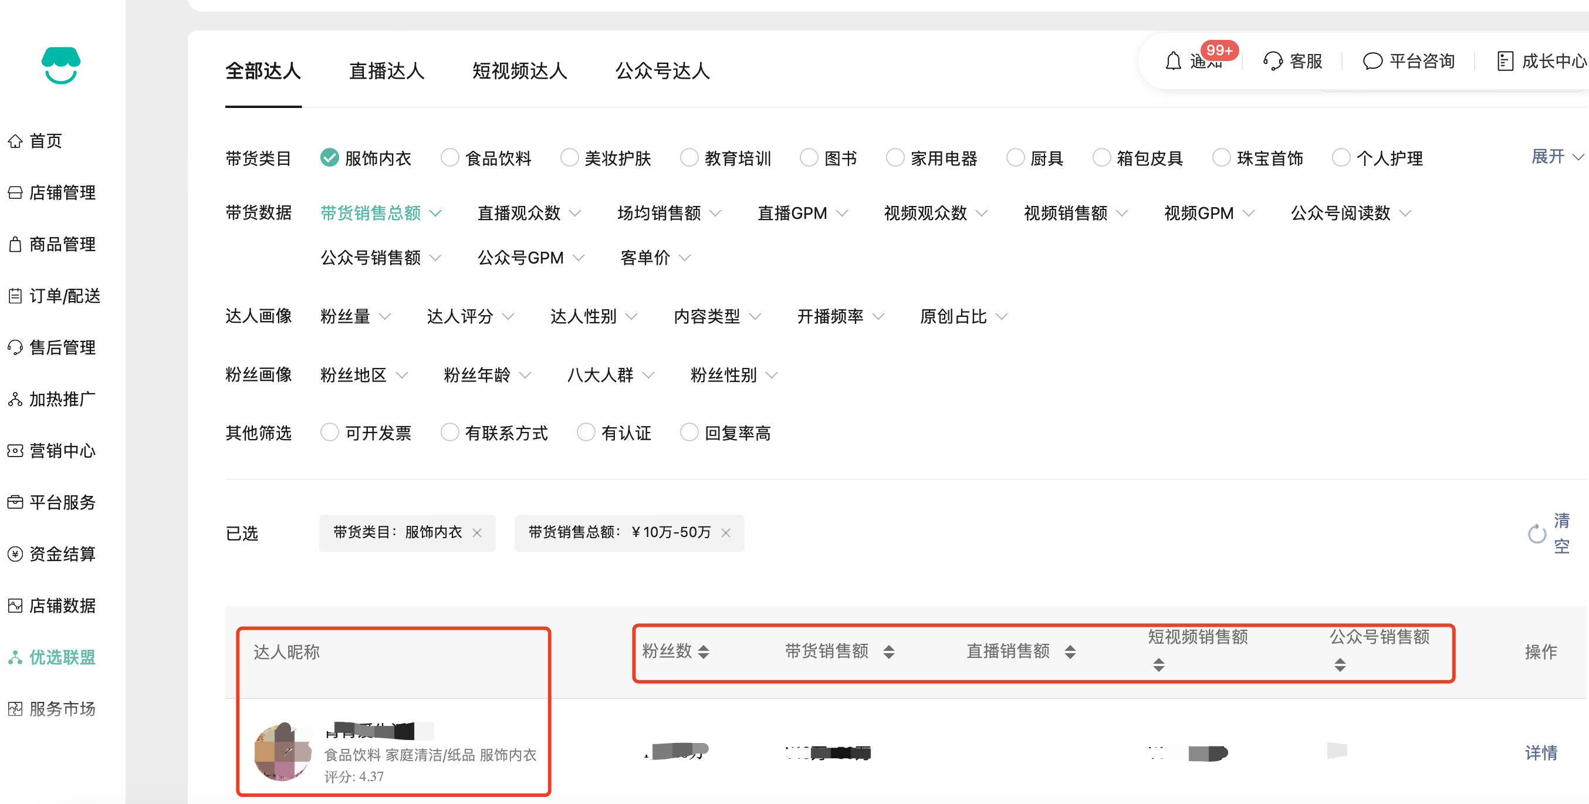Open the 直播观众数 dropdown filter

tap(529, 214)
